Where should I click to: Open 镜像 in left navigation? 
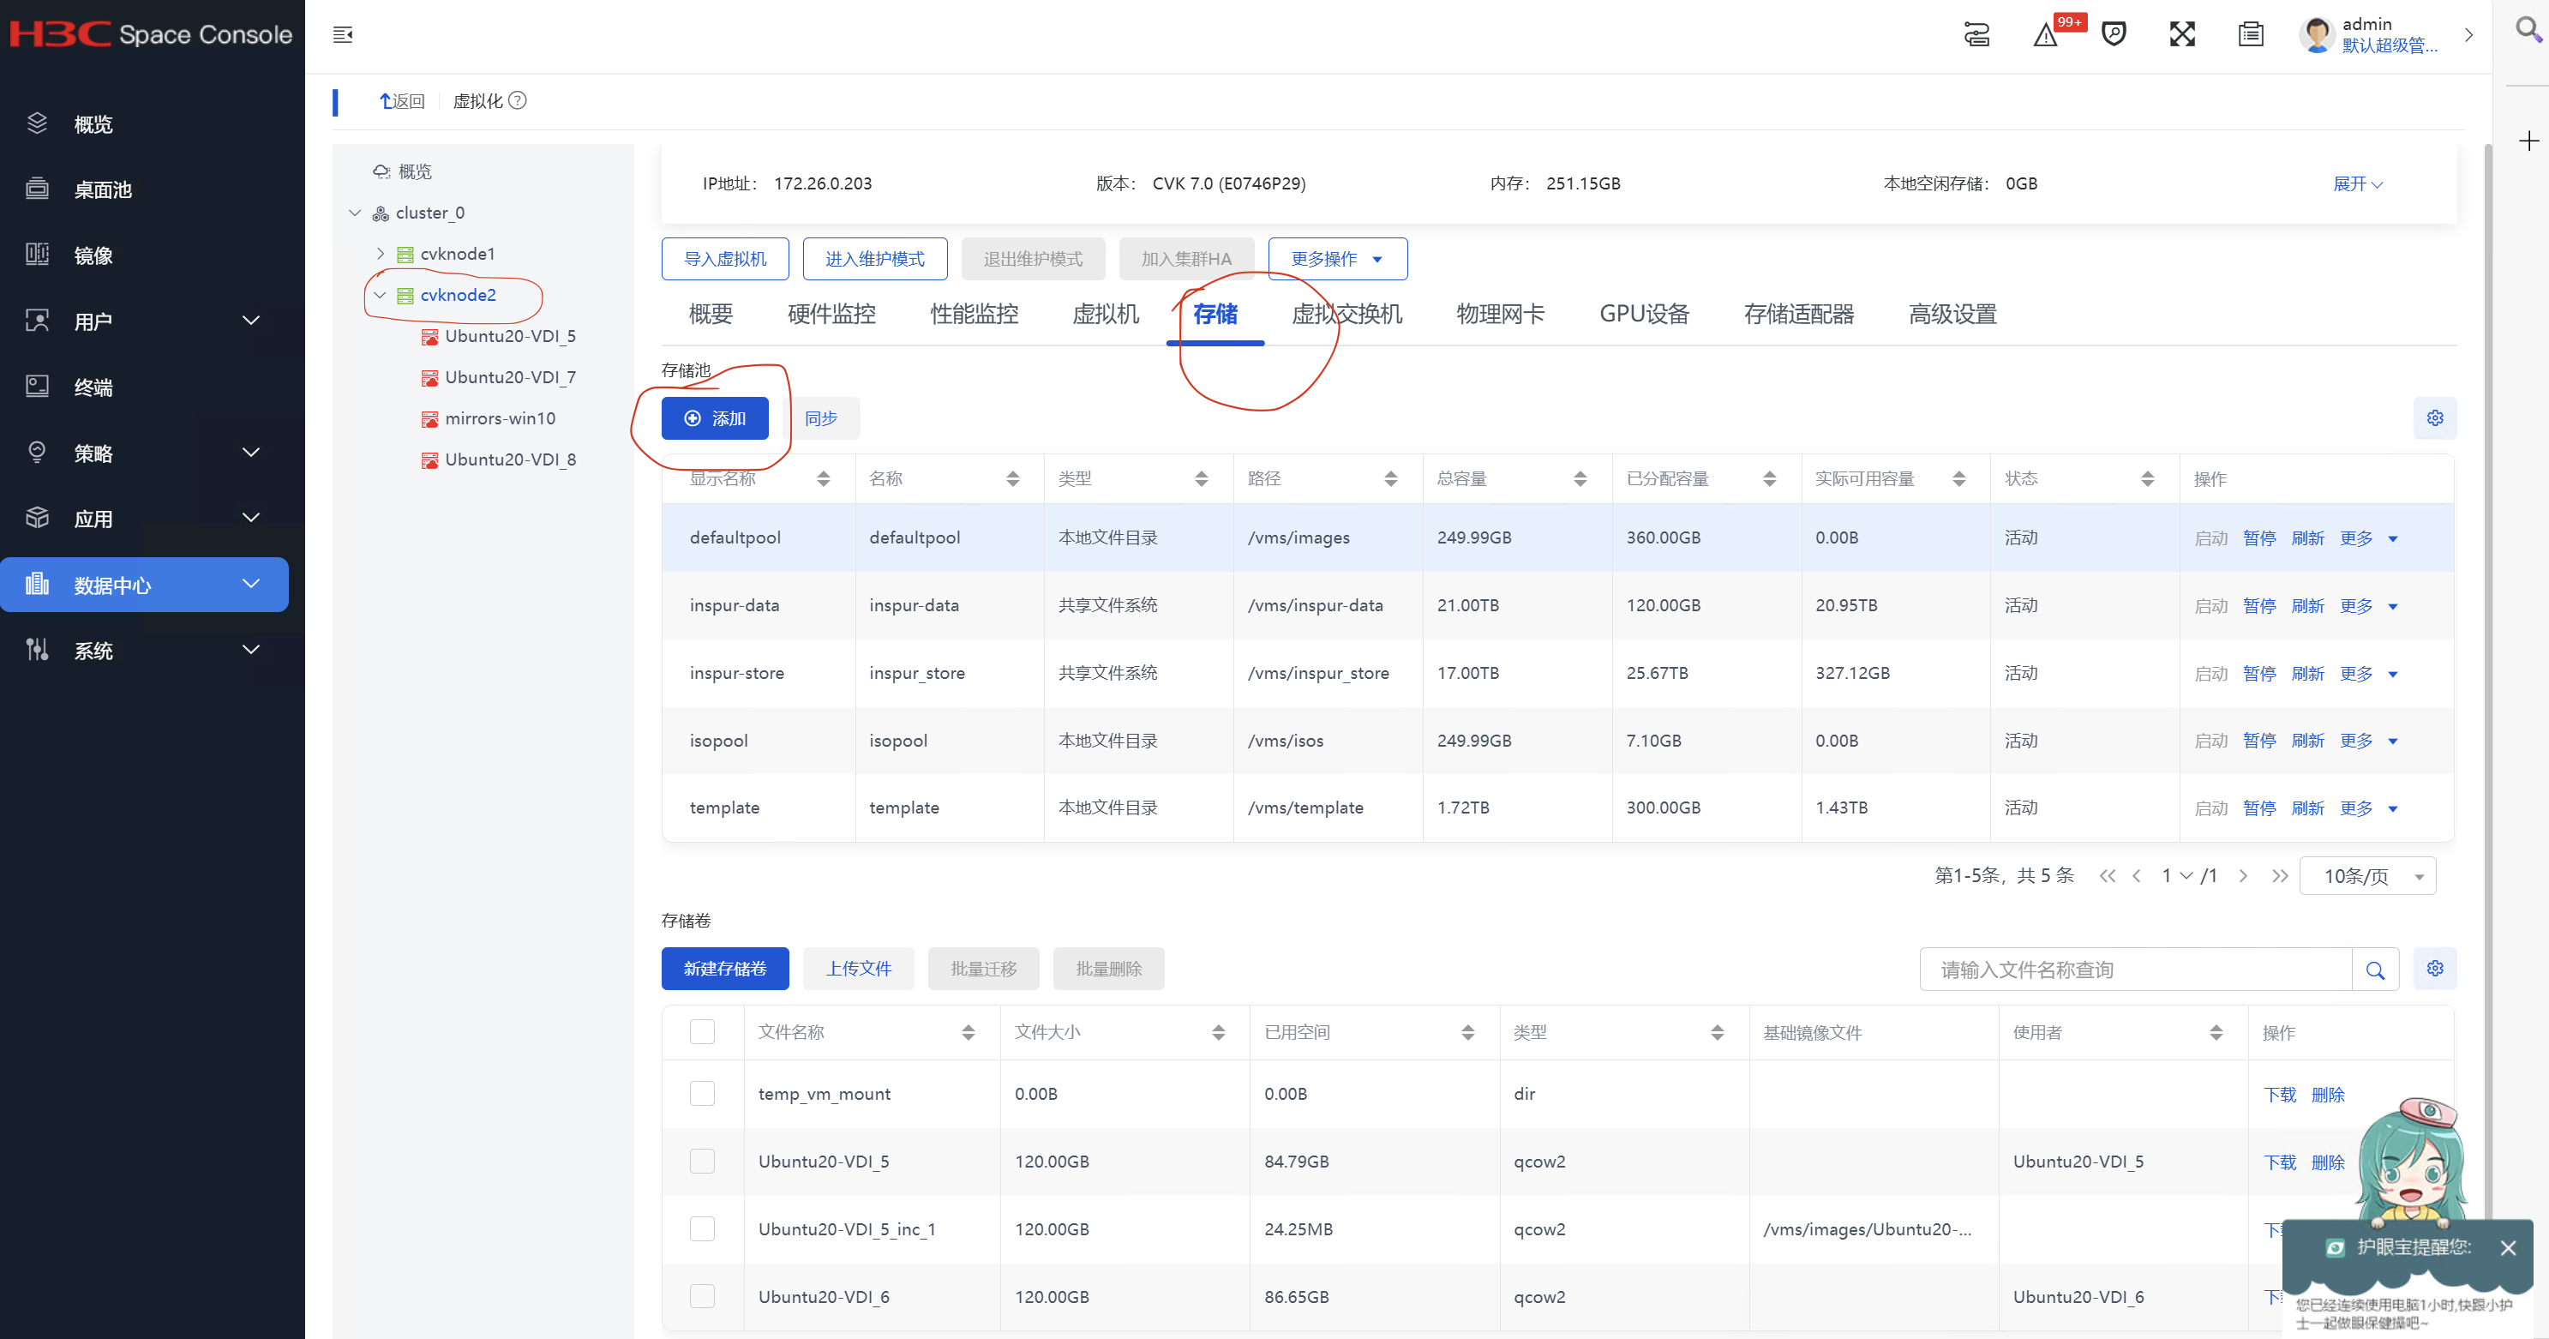click(x=93, y=255)
